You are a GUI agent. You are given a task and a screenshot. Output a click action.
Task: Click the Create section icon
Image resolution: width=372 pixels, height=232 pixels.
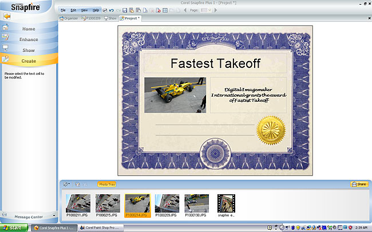[x=6, y=59]
